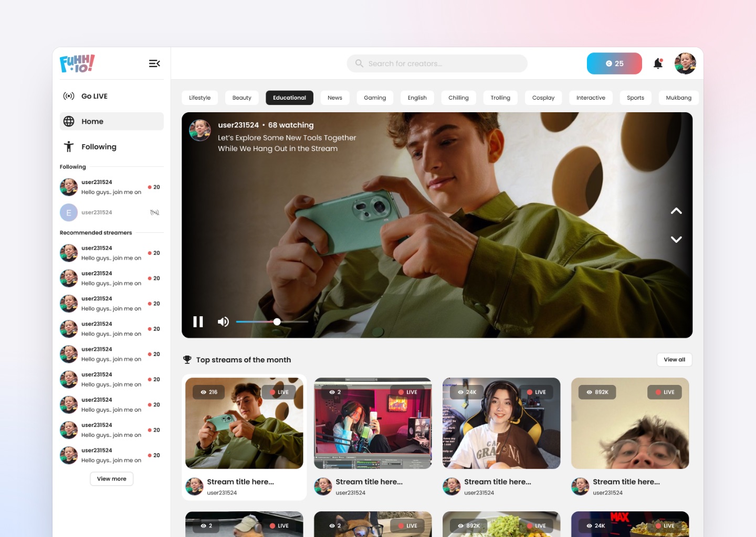Screen dimensions: 756x537
Task: Open the profile avatar menu
Action: coord(685,63)
